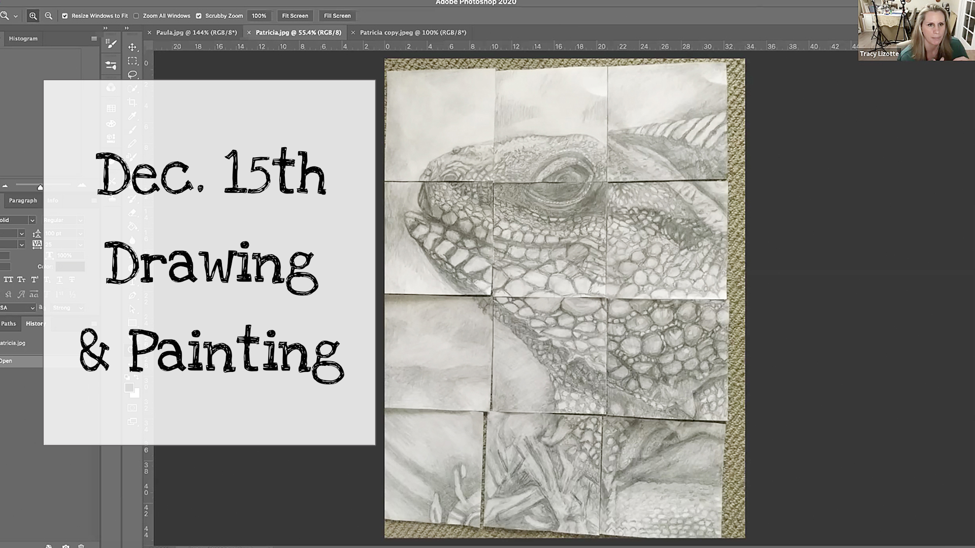Switch to the Patricia copy.jpeg tab

pyautogui.click(x=413, y=32)
